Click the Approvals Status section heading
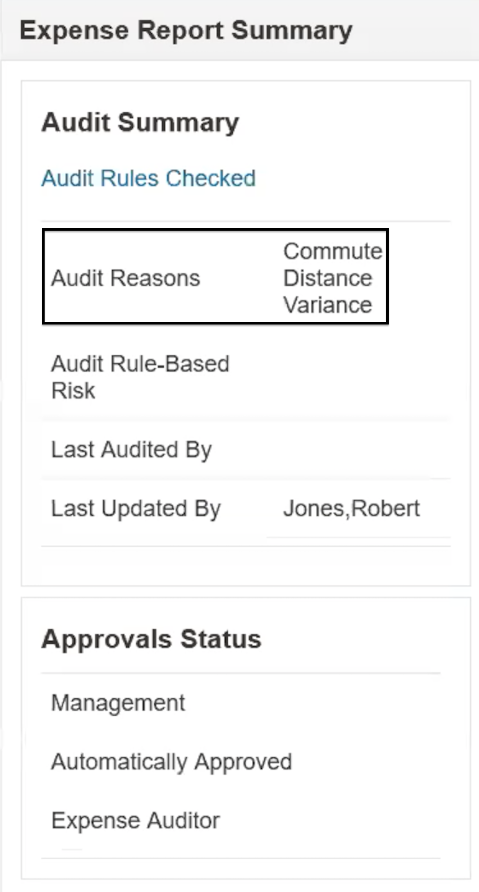This screenshot has width=479, height=892. pyautogui.click(x=152, y=638)
